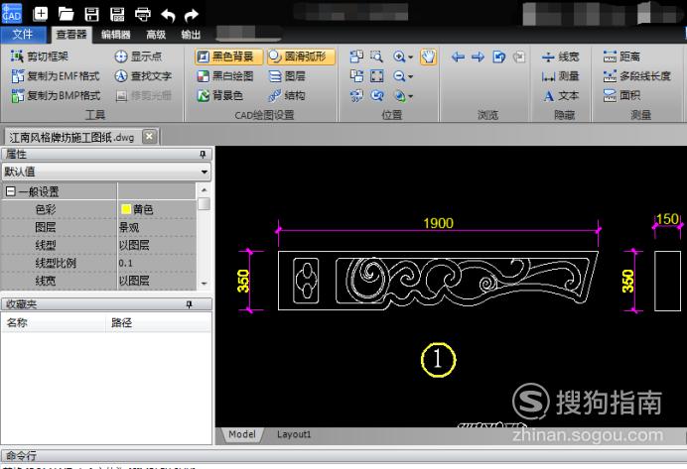Click the 路径 column header
The height and width of the screenshot is (469, 687).
159,323
